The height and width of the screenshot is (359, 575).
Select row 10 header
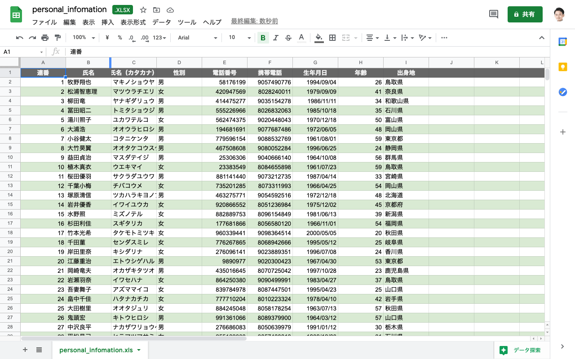click(10, 158)
